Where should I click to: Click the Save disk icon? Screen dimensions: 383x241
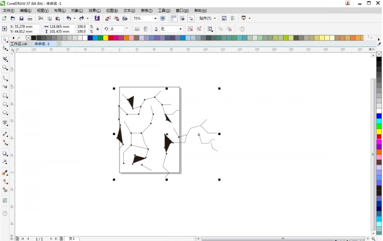coord(21,18)
